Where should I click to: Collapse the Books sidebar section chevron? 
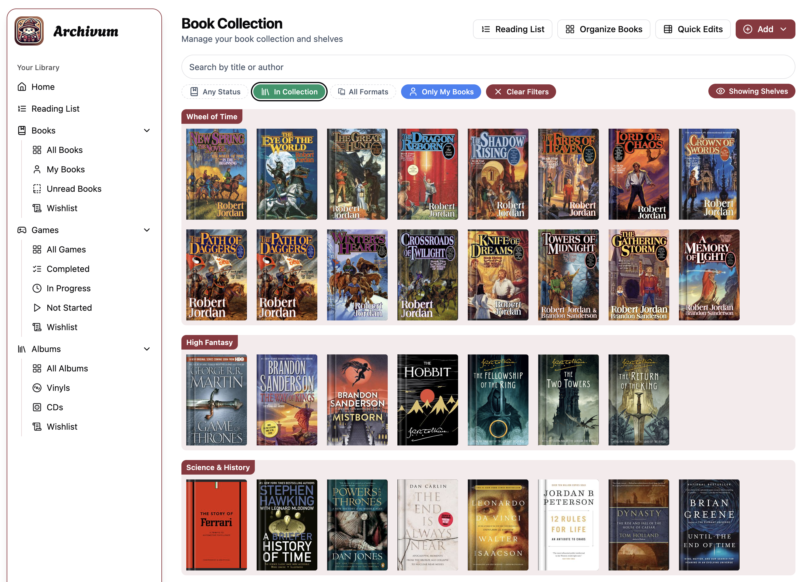click(x=147, y=130)
